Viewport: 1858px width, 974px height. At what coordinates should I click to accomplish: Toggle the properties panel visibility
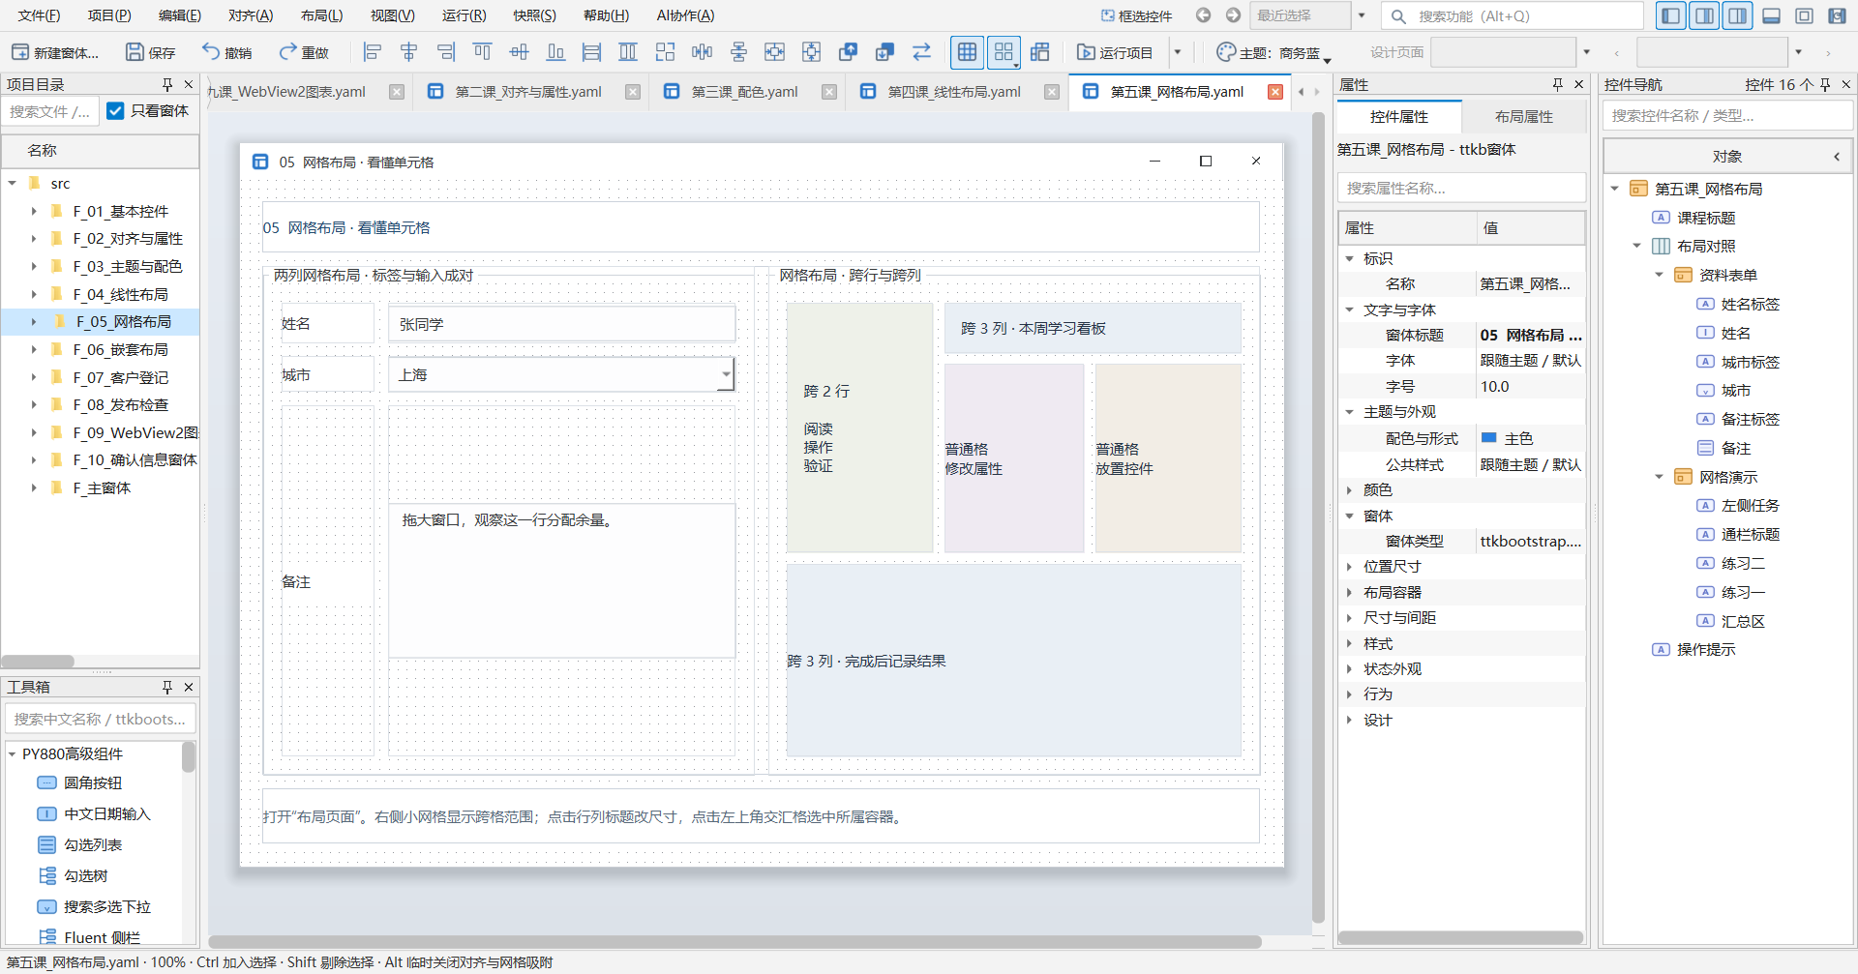[x=1704, y=15]
